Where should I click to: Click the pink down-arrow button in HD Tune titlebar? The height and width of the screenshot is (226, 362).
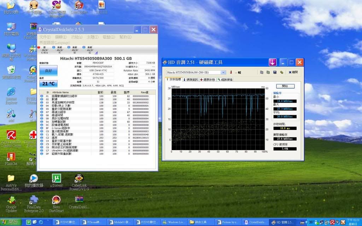tap(273, 62)
